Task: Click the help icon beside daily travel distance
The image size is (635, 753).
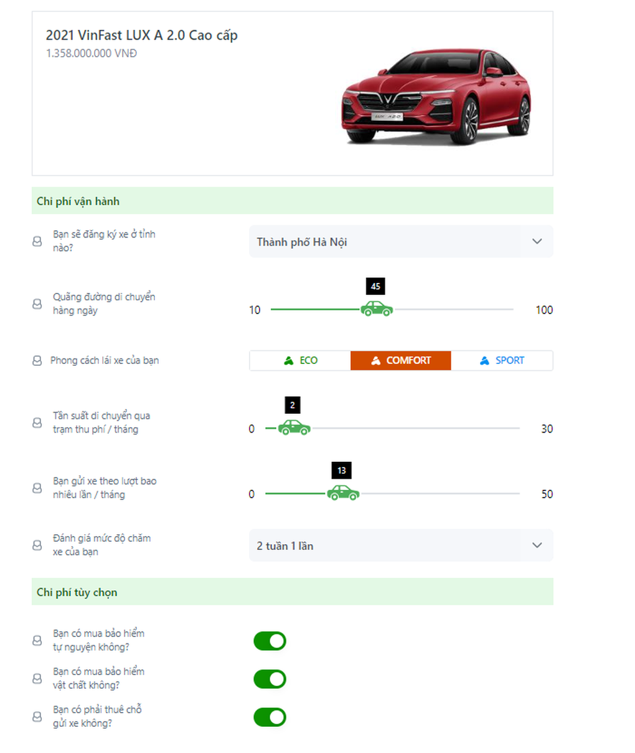Action: pyautogui.click(x=37, y=304)
